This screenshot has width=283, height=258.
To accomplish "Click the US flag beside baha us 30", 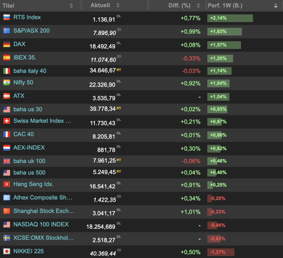I will point(7,109).
